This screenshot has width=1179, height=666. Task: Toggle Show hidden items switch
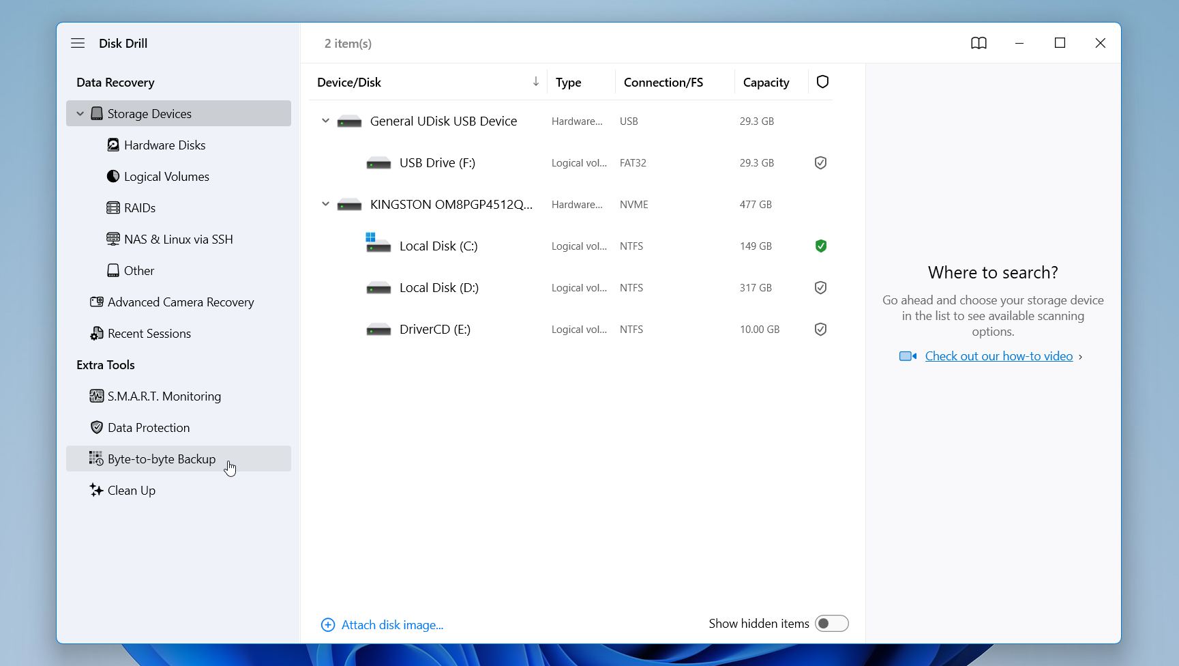pyautogui.click(x=832, y=624)
